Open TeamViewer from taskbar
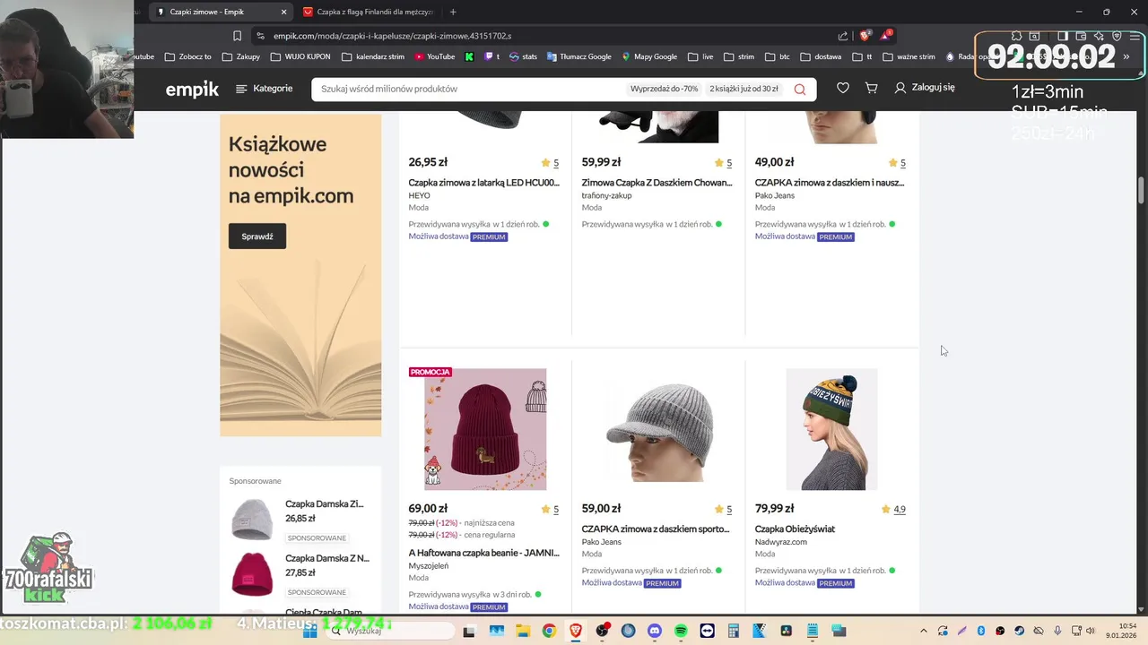The width and height of the screenshot is (1148, 645). [x=707, y=632]
